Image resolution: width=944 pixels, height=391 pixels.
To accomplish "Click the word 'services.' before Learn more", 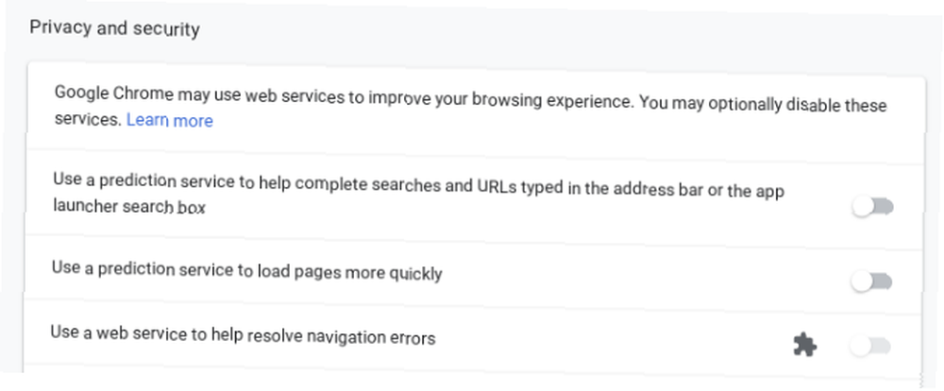I will pos(88,119).
